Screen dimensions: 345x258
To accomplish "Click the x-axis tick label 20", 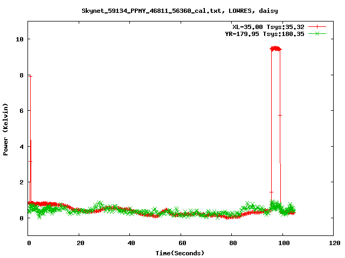I will click(x=80, y=243).
